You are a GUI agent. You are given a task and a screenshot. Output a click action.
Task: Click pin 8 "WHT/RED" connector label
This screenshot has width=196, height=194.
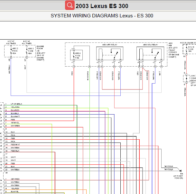coord(15,126)
